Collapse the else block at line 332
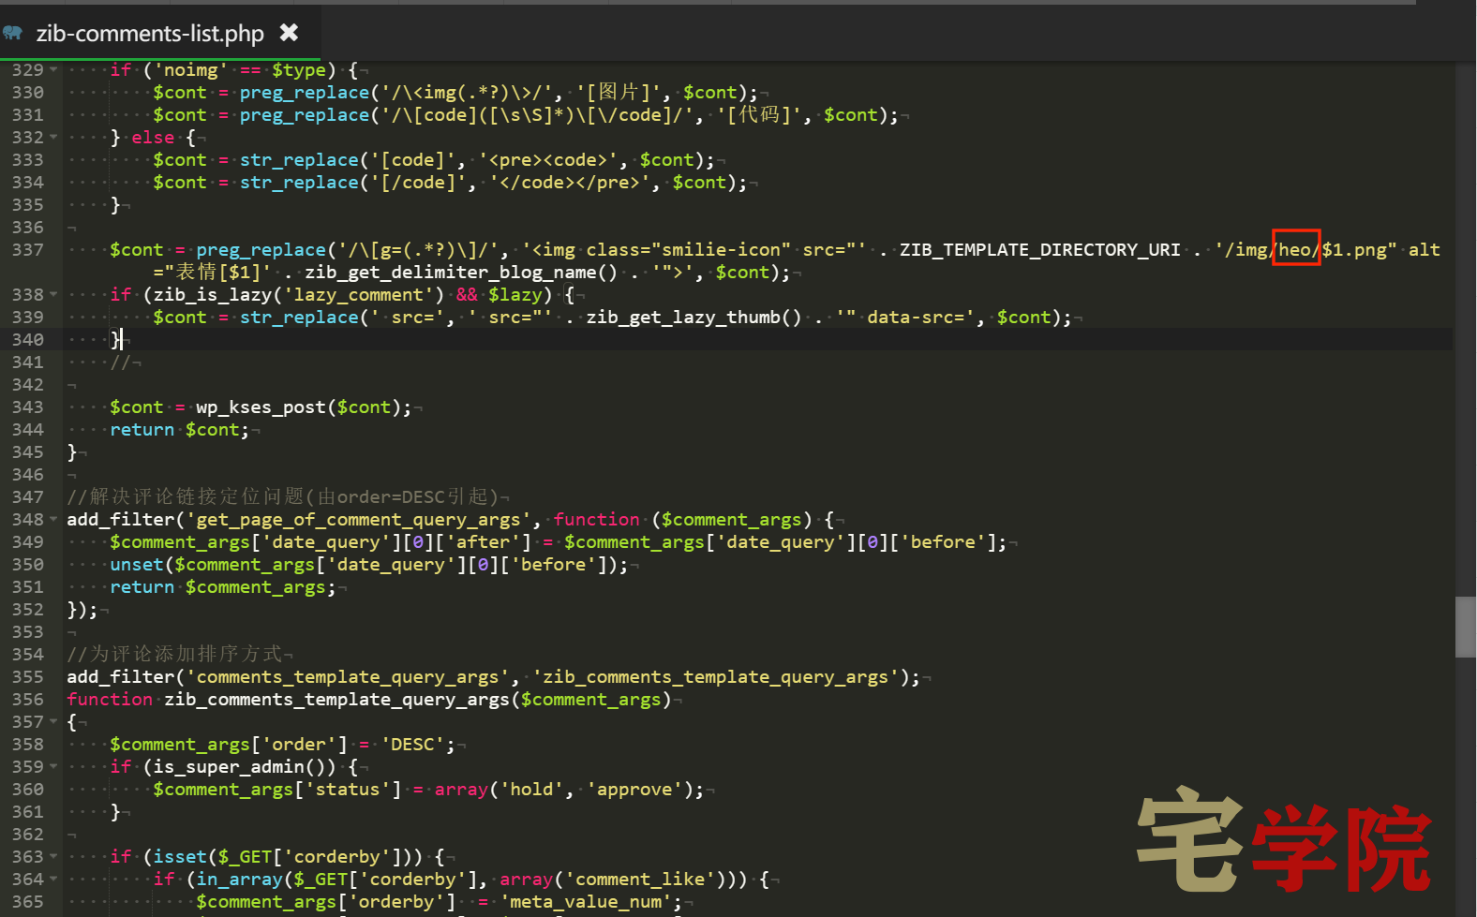The width and height of the screenshot is (1477, 917). pyautogui.click(x=53, y=138)
